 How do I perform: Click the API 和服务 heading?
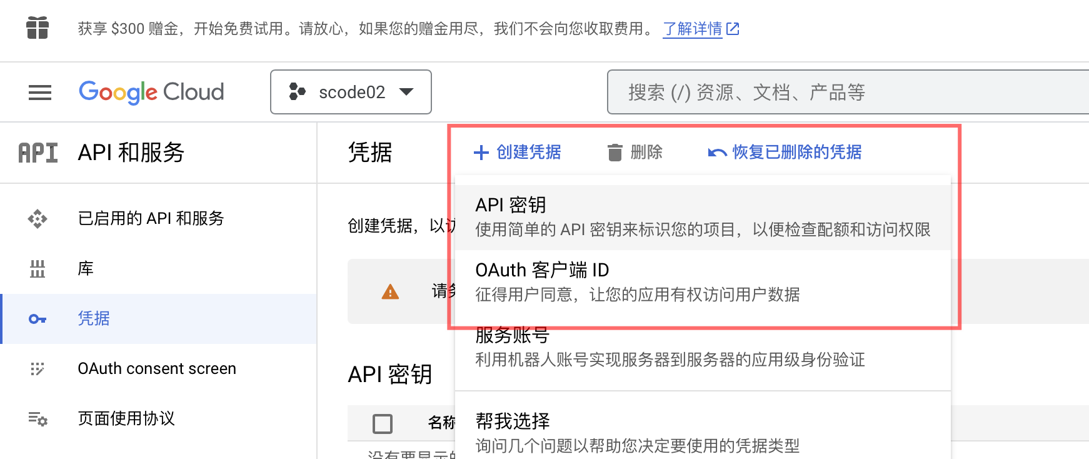click(131, 153)
